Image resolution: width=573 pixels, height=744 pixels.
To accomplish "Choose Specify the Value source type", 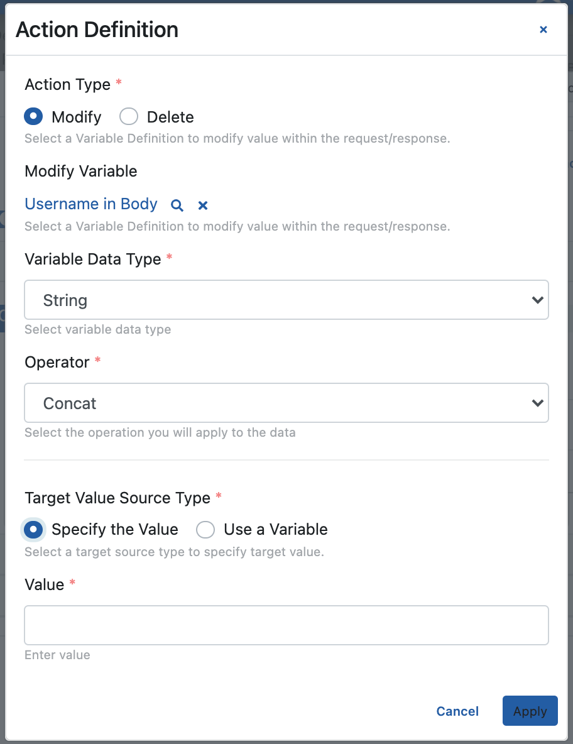I will [34, 530].
